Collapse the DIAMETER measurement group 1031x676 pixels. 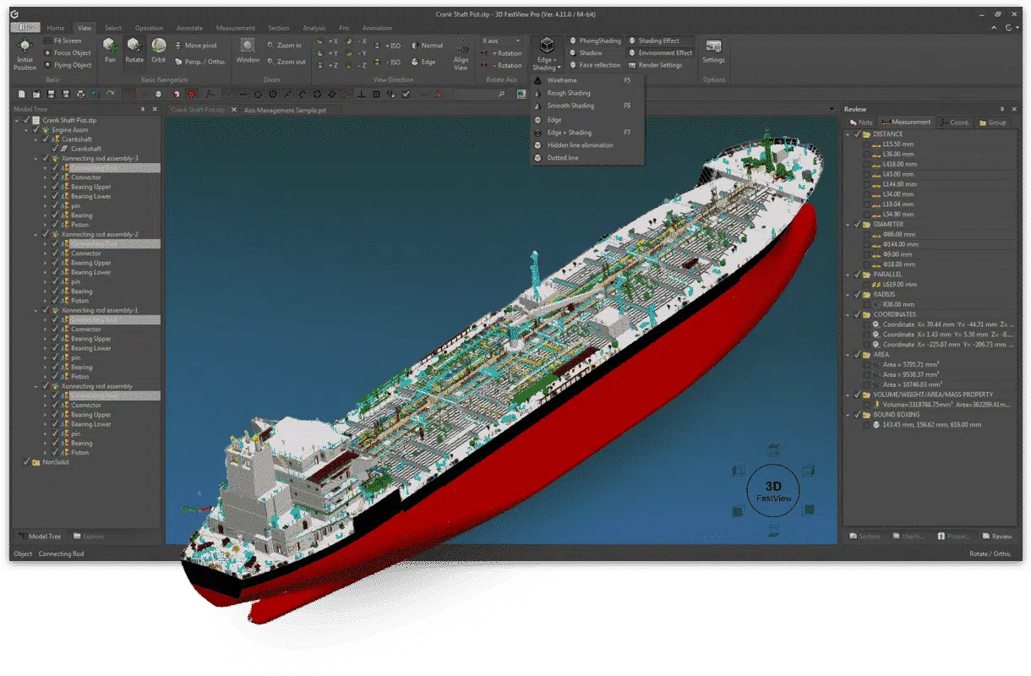pos(849,225)
